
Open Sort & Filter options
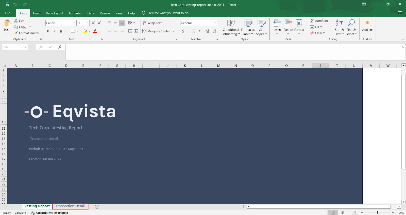(x=339, y=27)
